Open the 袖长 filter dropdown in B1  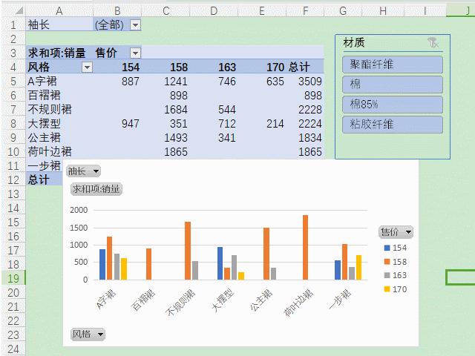coord(135,24)
